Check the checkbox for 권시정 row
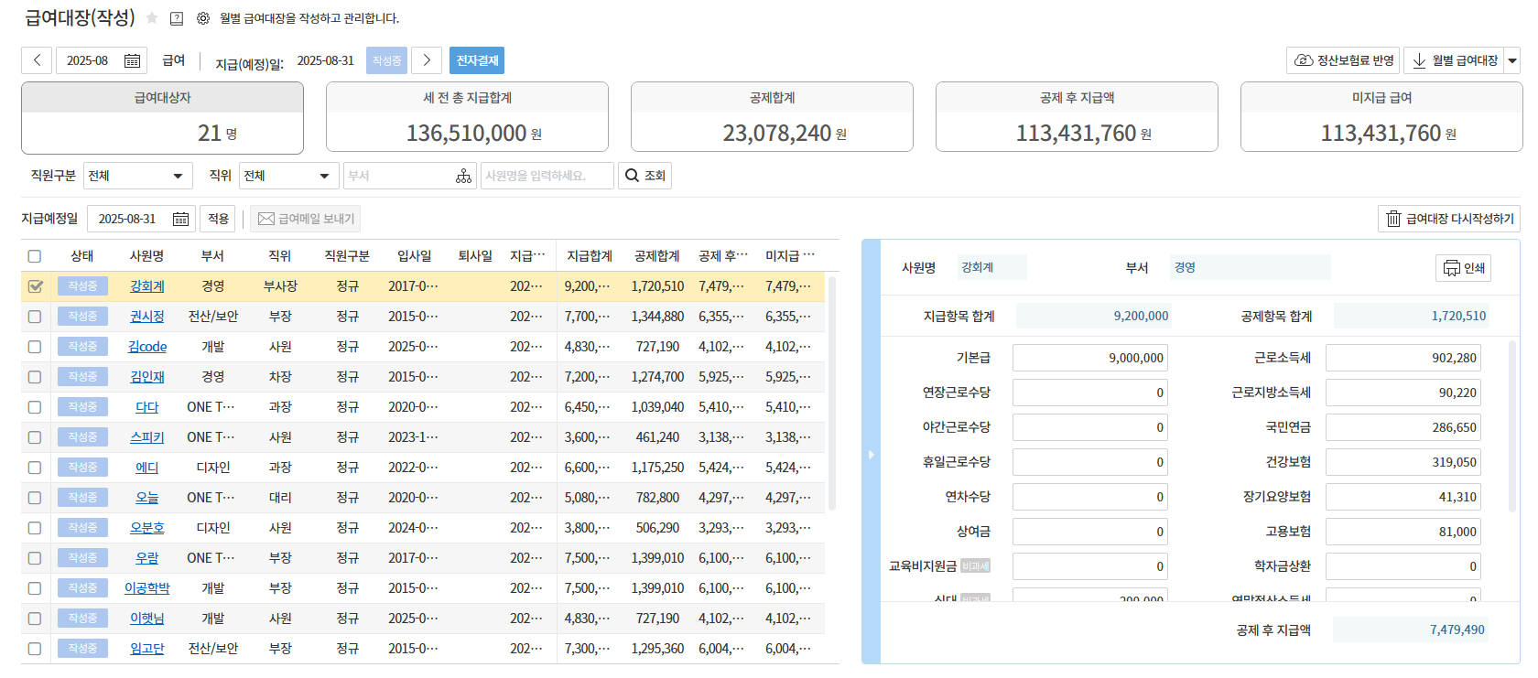The width and height of the screenshot is (1538, 678). click(35, 317)
